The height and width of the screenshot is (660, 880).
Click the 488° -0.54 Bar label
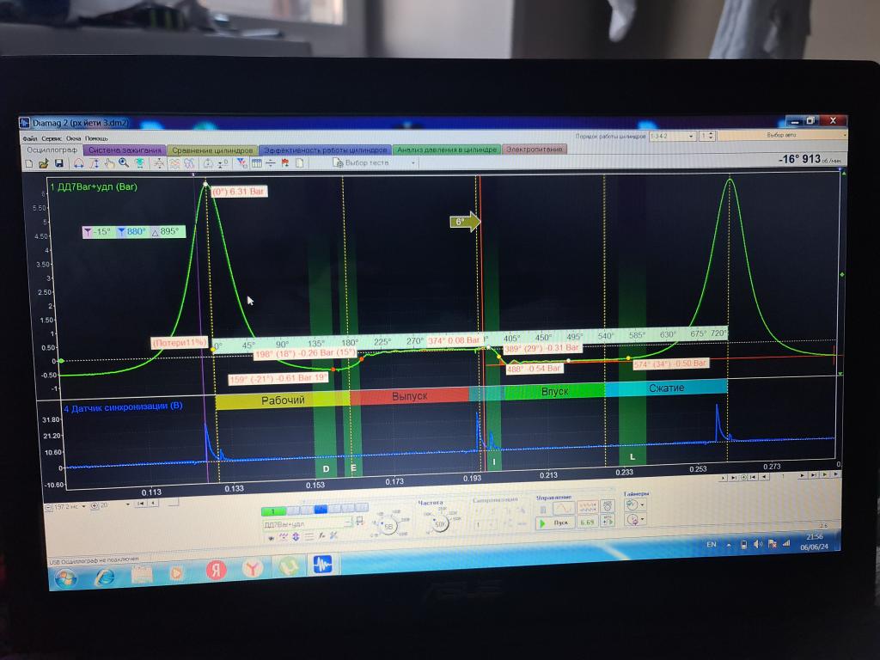coord(535,369)
